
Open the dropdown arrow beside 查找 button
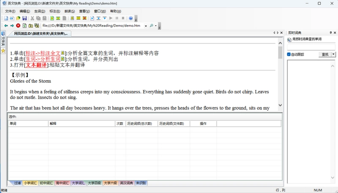[333, 54]
